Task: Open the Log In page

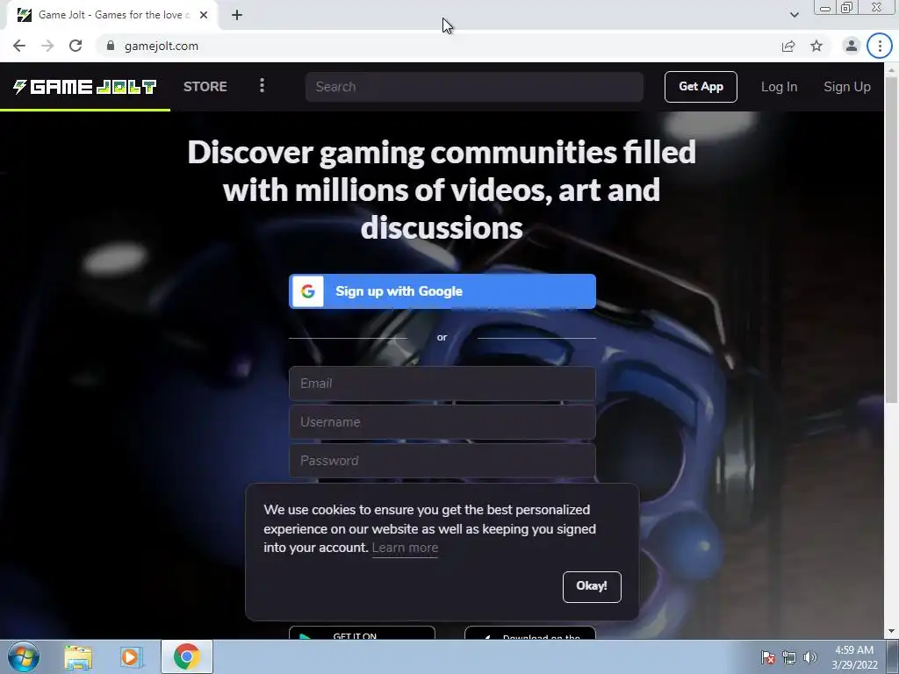Action: pos(779,87)
